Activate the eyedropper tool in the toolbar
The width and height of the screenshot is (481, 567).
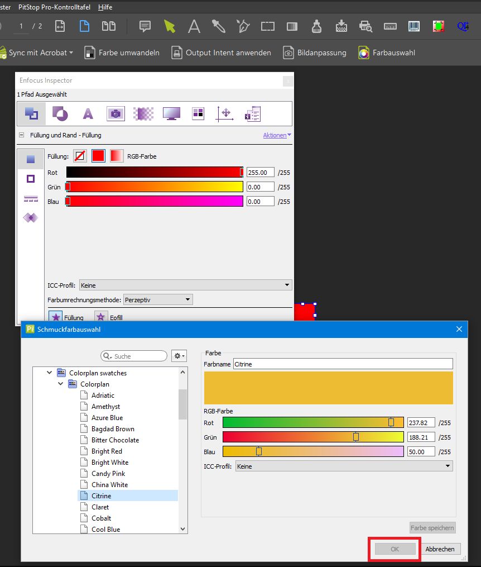219,26
